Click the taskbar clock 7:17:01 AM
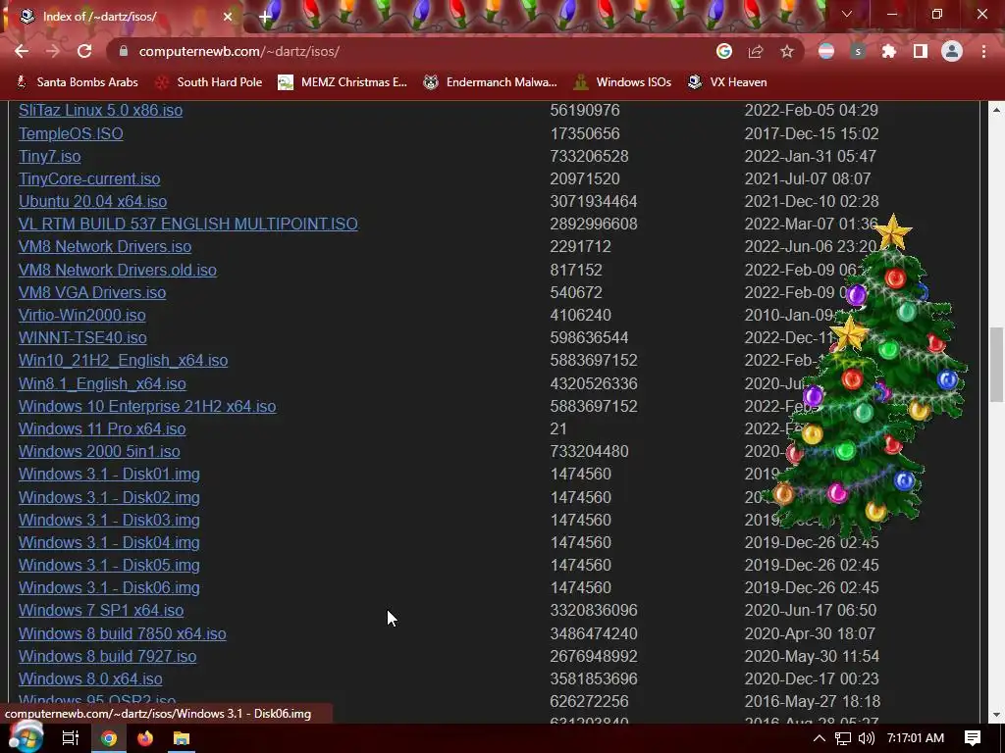Viewport: 1005px width, 753px height. point(916,738)
